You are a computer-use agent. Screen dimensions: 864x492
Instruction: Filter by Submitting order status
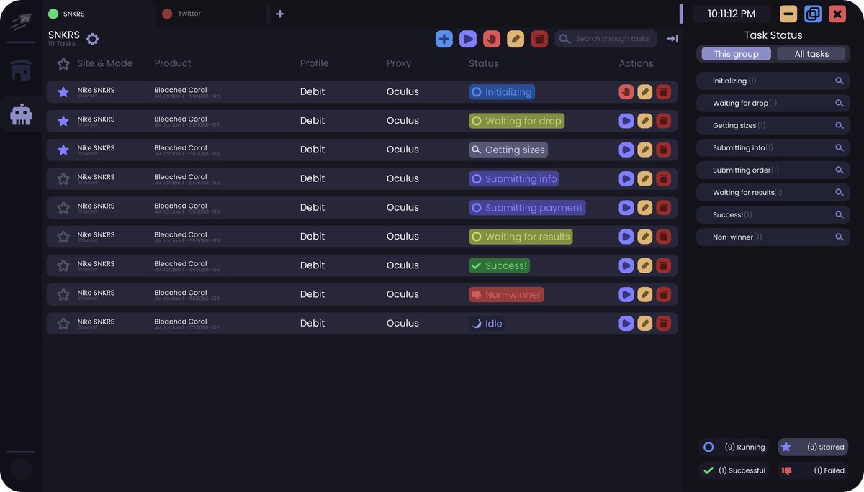(773, 170)
